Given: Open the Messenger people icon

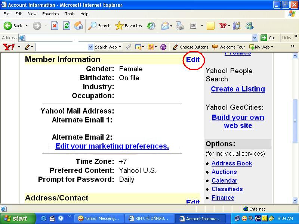Looking at the screenshot, I should pos(249,26).
